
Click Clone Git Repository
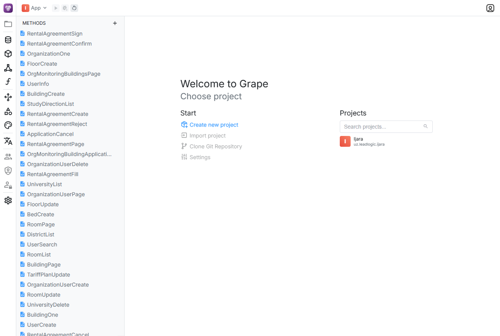[x=216, y=146]
